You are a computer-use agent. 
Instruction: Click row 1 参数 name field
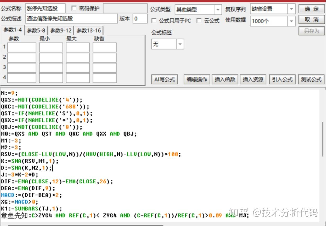(x=22, y=47)
